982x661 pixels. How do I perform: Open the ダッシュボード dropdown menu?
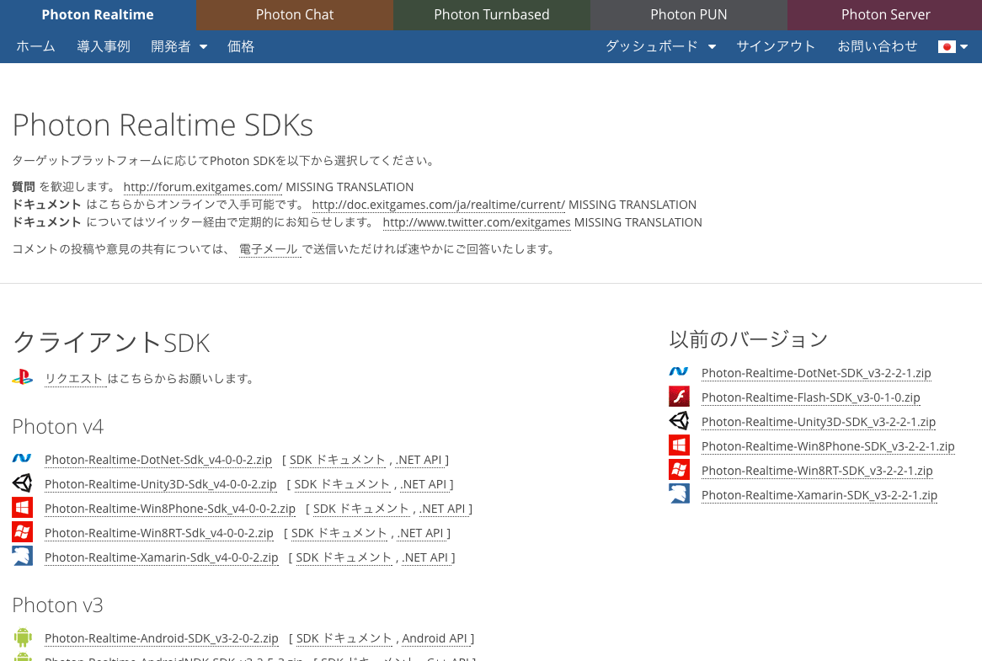[661, 46]
